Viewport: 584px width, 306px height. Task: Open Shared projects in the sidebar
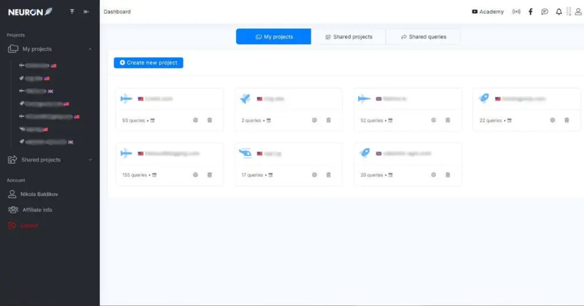[41, 160]
